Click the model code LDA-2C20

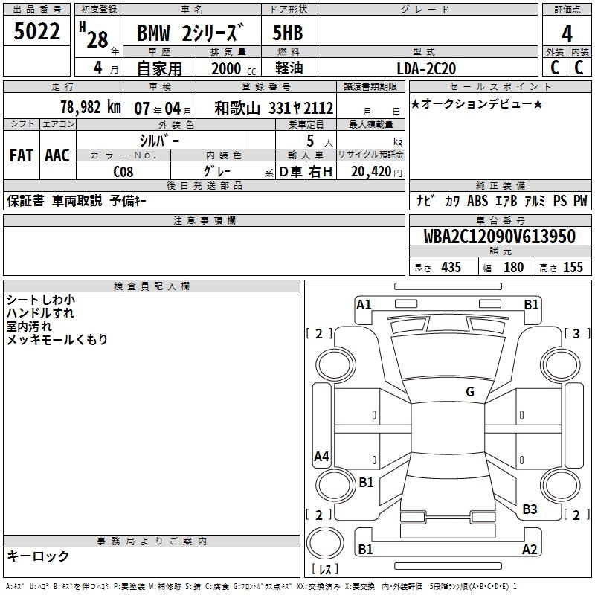point(426,68)
